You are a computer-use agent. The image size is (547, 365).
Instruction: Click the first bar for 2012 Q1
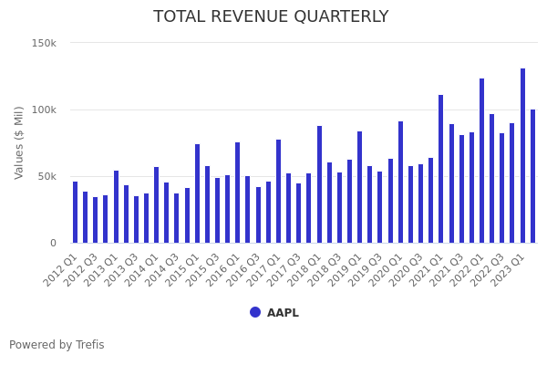pos(76,212)
